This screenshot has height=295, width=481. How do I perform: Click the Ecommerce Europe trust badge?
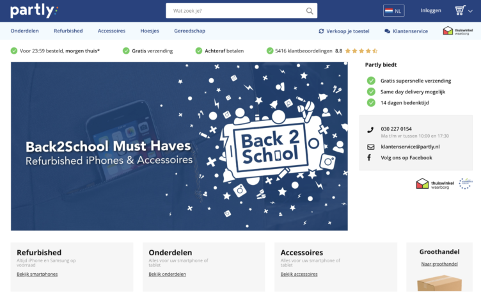click(466, 183)
